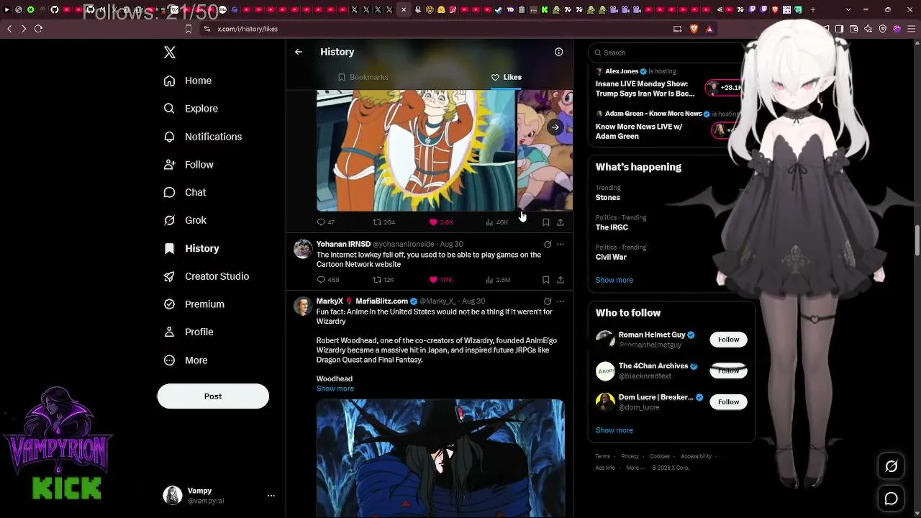Select the Likes tab
Image resolution: width=921 pixels, height=518 pixels.
tap(507, 77)
